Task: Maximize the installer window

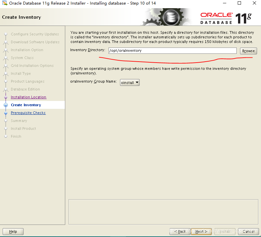Action: click(239, 3)
